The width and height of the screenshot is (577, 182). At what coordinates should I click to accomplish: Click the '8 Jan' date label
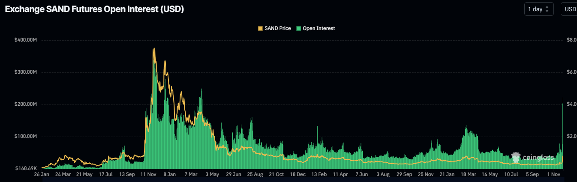[x=170, y=175]
